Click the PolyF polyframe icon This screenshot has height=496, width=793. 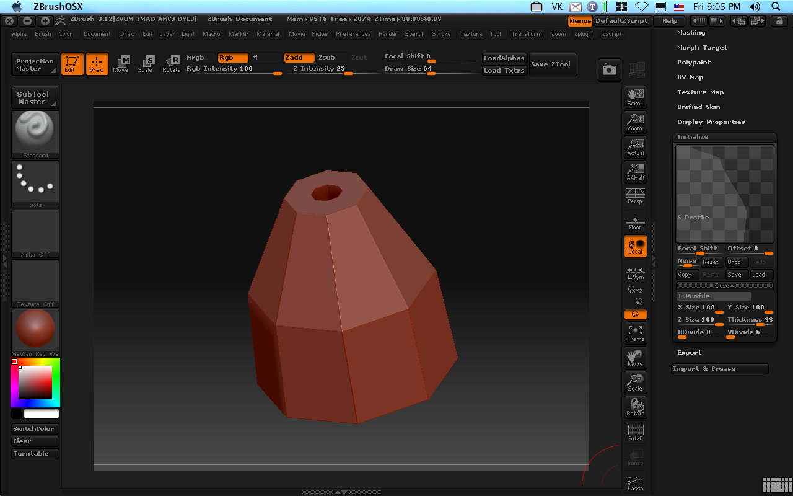(x=635, y=432)
